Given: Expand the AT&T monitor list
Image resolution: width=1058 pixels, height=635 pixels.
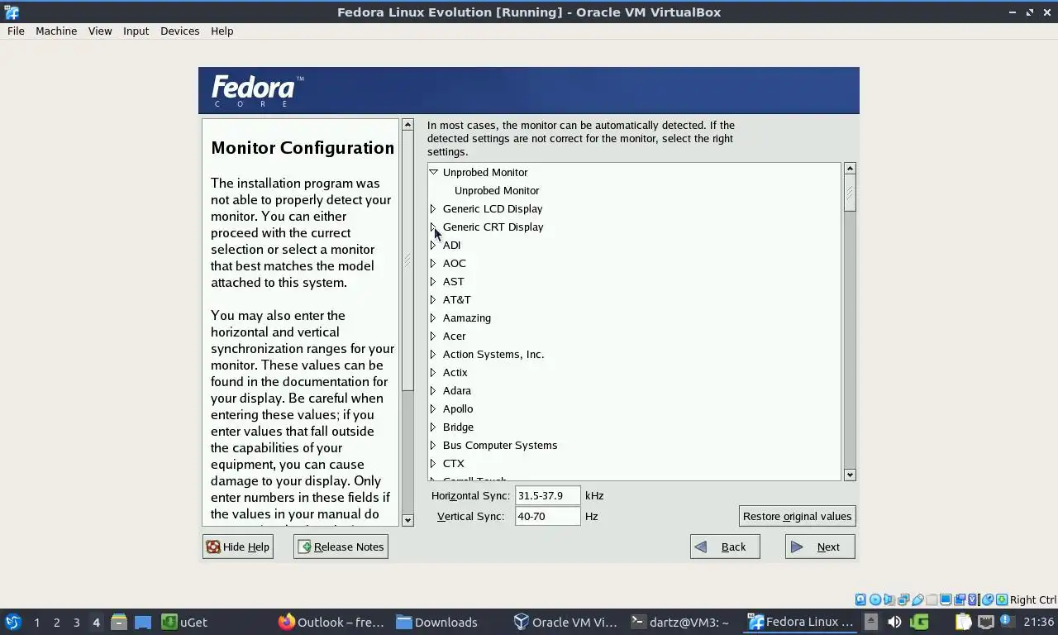Looking at the screenshot, I should click(433, 299).
